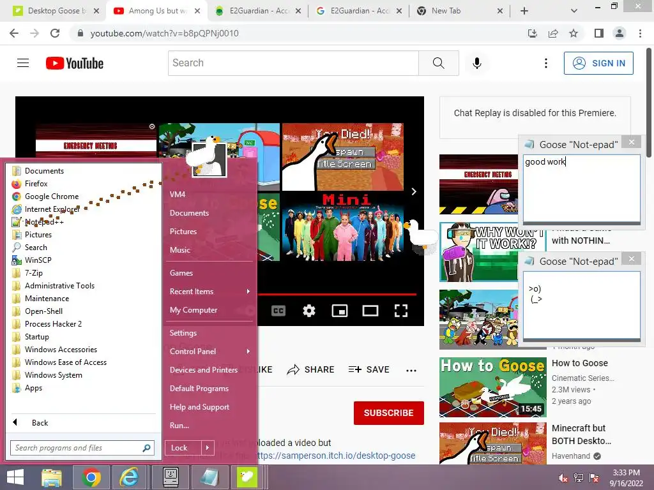Toggle closed captions CC button
This screenshot has width=654, height=490.
[278, 311]
